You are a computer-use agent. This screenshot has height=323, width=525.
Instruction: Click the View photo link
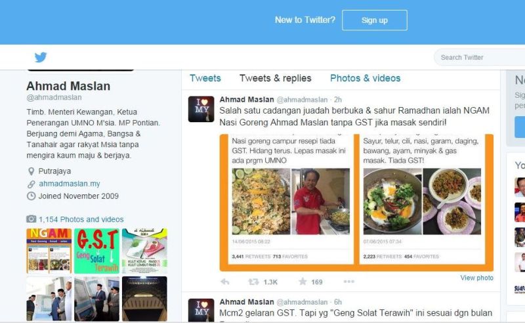click(x=476, y=278)
